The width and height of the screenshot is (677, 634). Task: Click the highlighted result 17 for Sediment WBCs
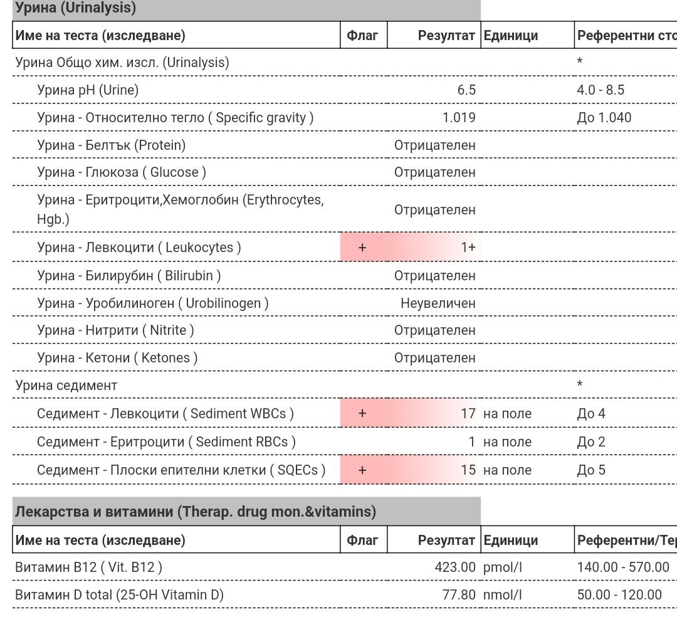(468, 413)
